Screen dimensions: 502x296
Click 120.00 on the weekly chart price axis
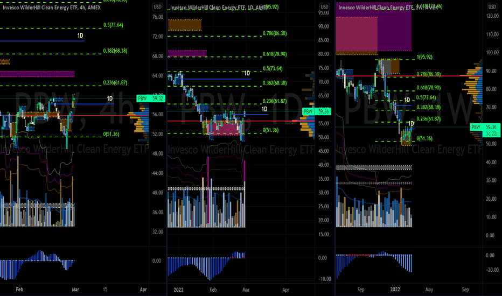pyautogui.click(x=492, y=16)
